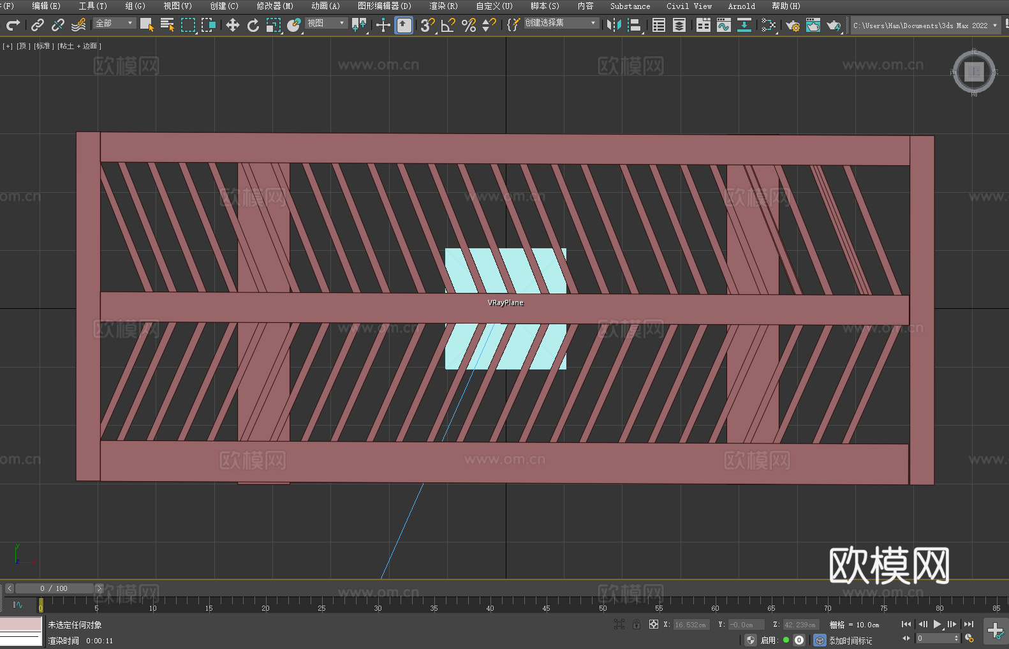Go to end of animation
The width and height of the screenshot is (1009, 649).
pos(969,624)
